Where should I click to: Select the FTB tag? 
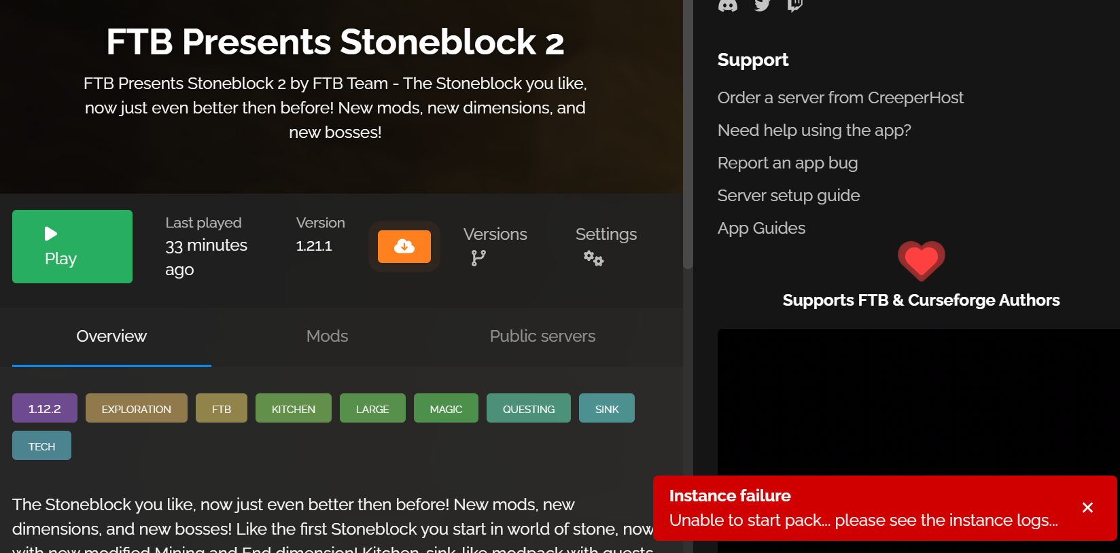coord(222,408)
